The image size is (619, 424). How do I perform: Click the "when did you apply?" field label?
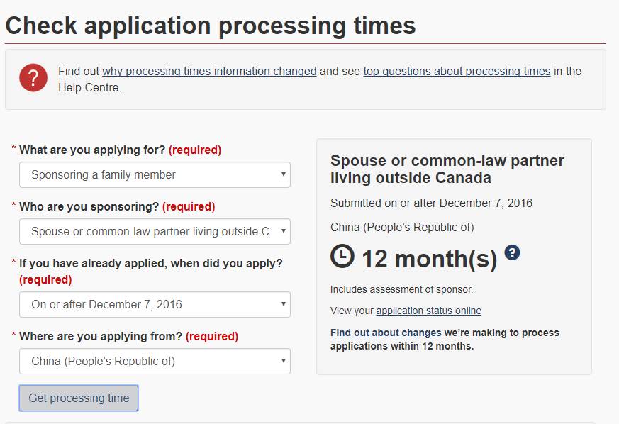point(150,264)
